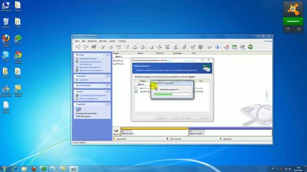Open the Справка menu
The height and width of the screenshot is (172, 307).
point(122,41)
